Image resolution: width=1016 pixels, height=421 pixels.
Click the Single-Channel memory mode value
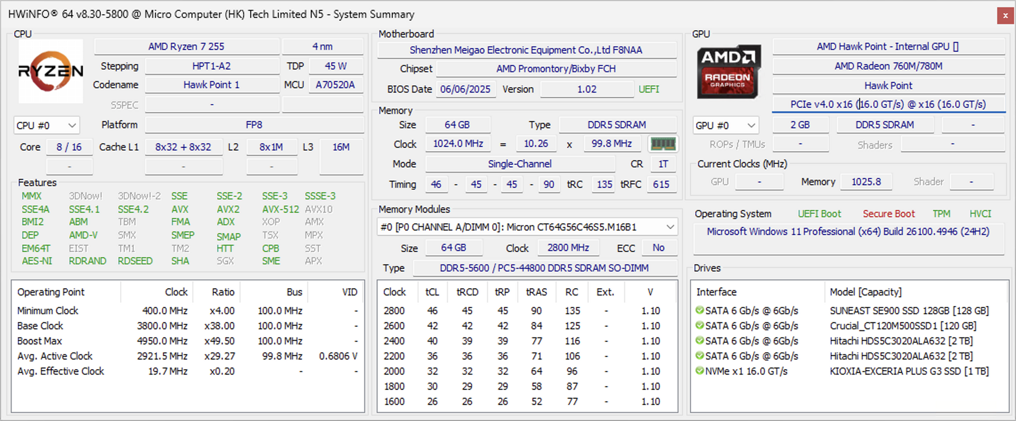(x=520, y=164)
